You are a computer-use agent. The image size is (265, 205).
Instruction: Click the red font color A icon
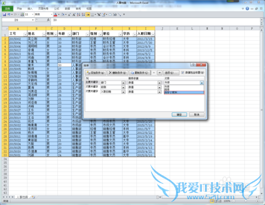55,14
